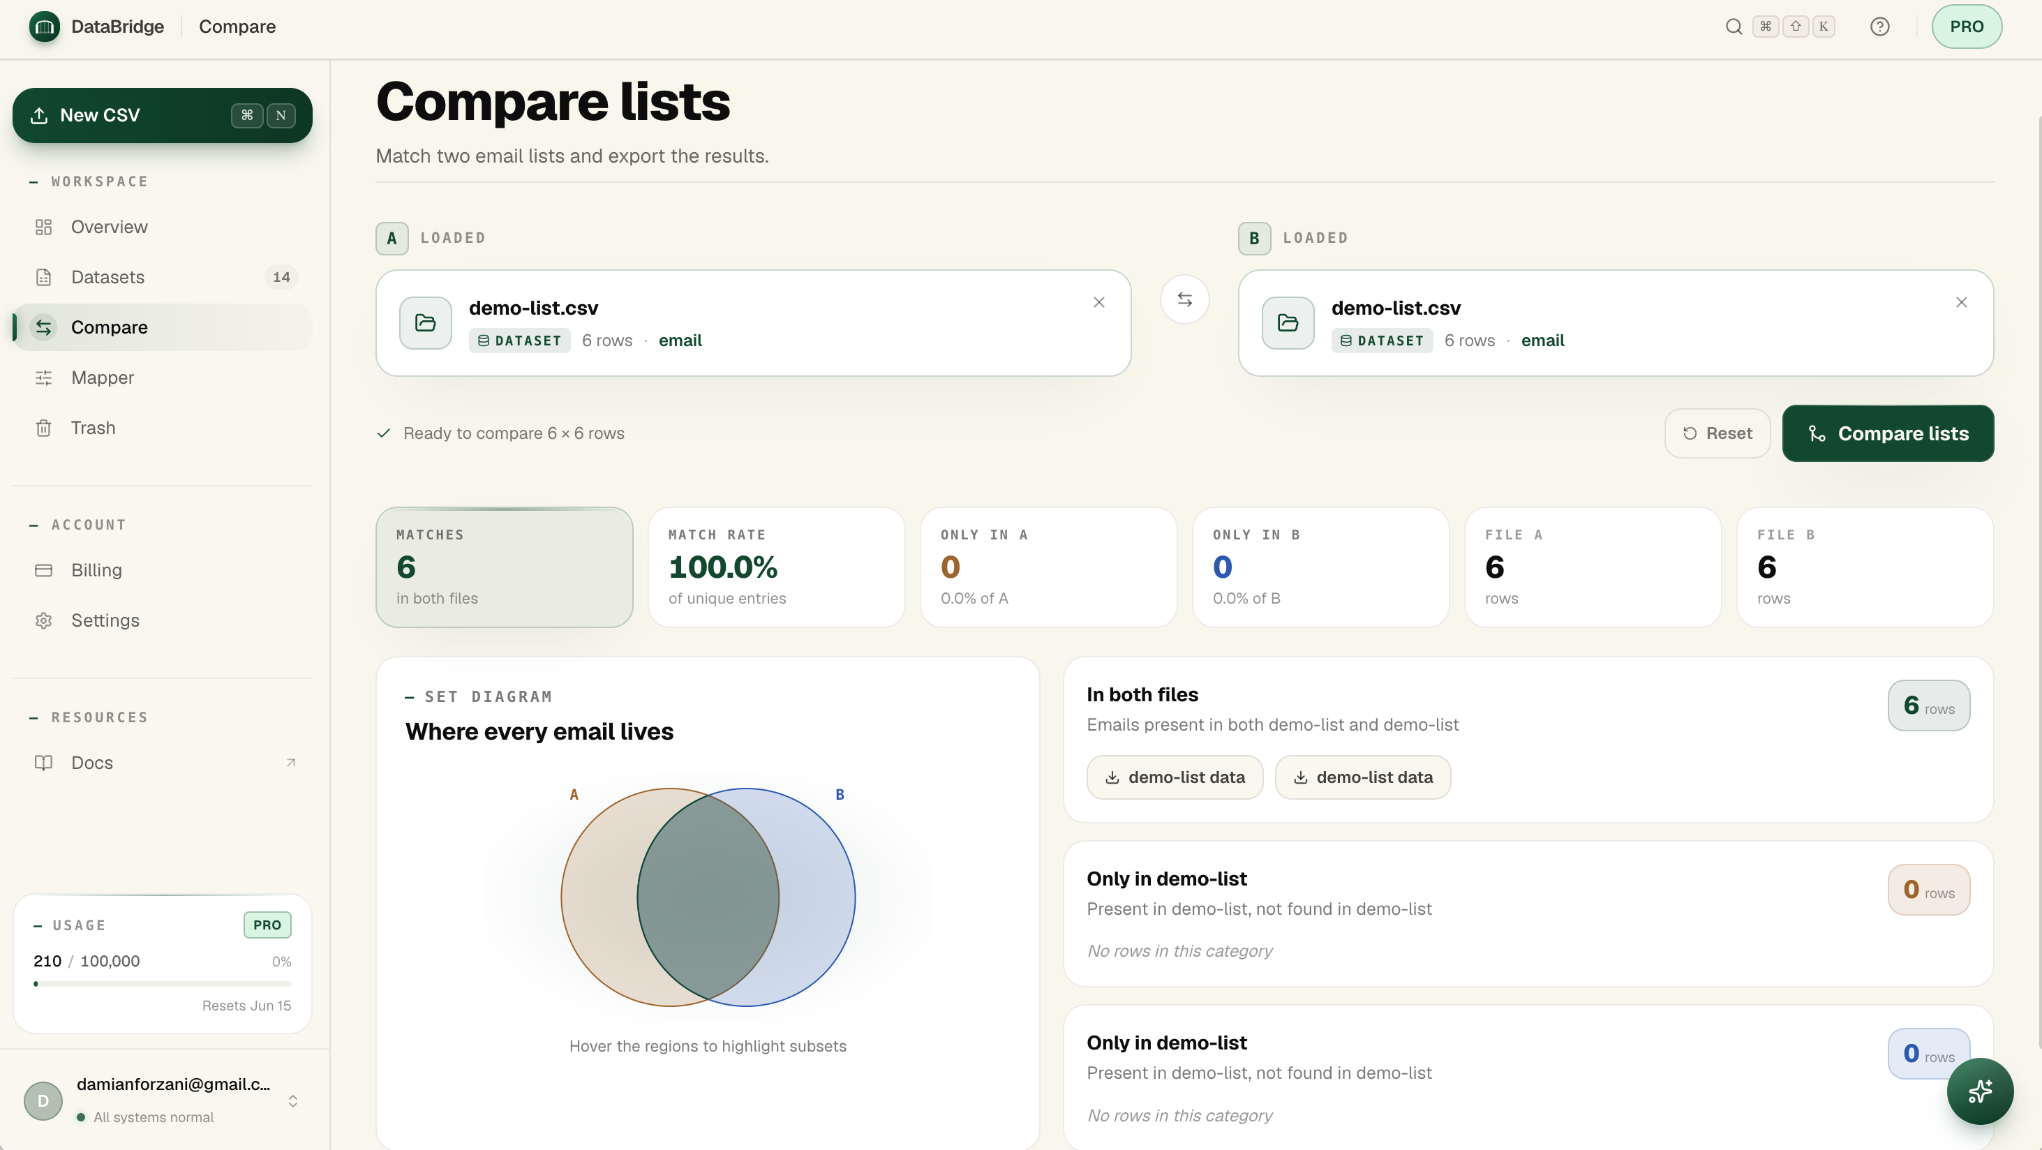Click the Venn intersection region

708,897
